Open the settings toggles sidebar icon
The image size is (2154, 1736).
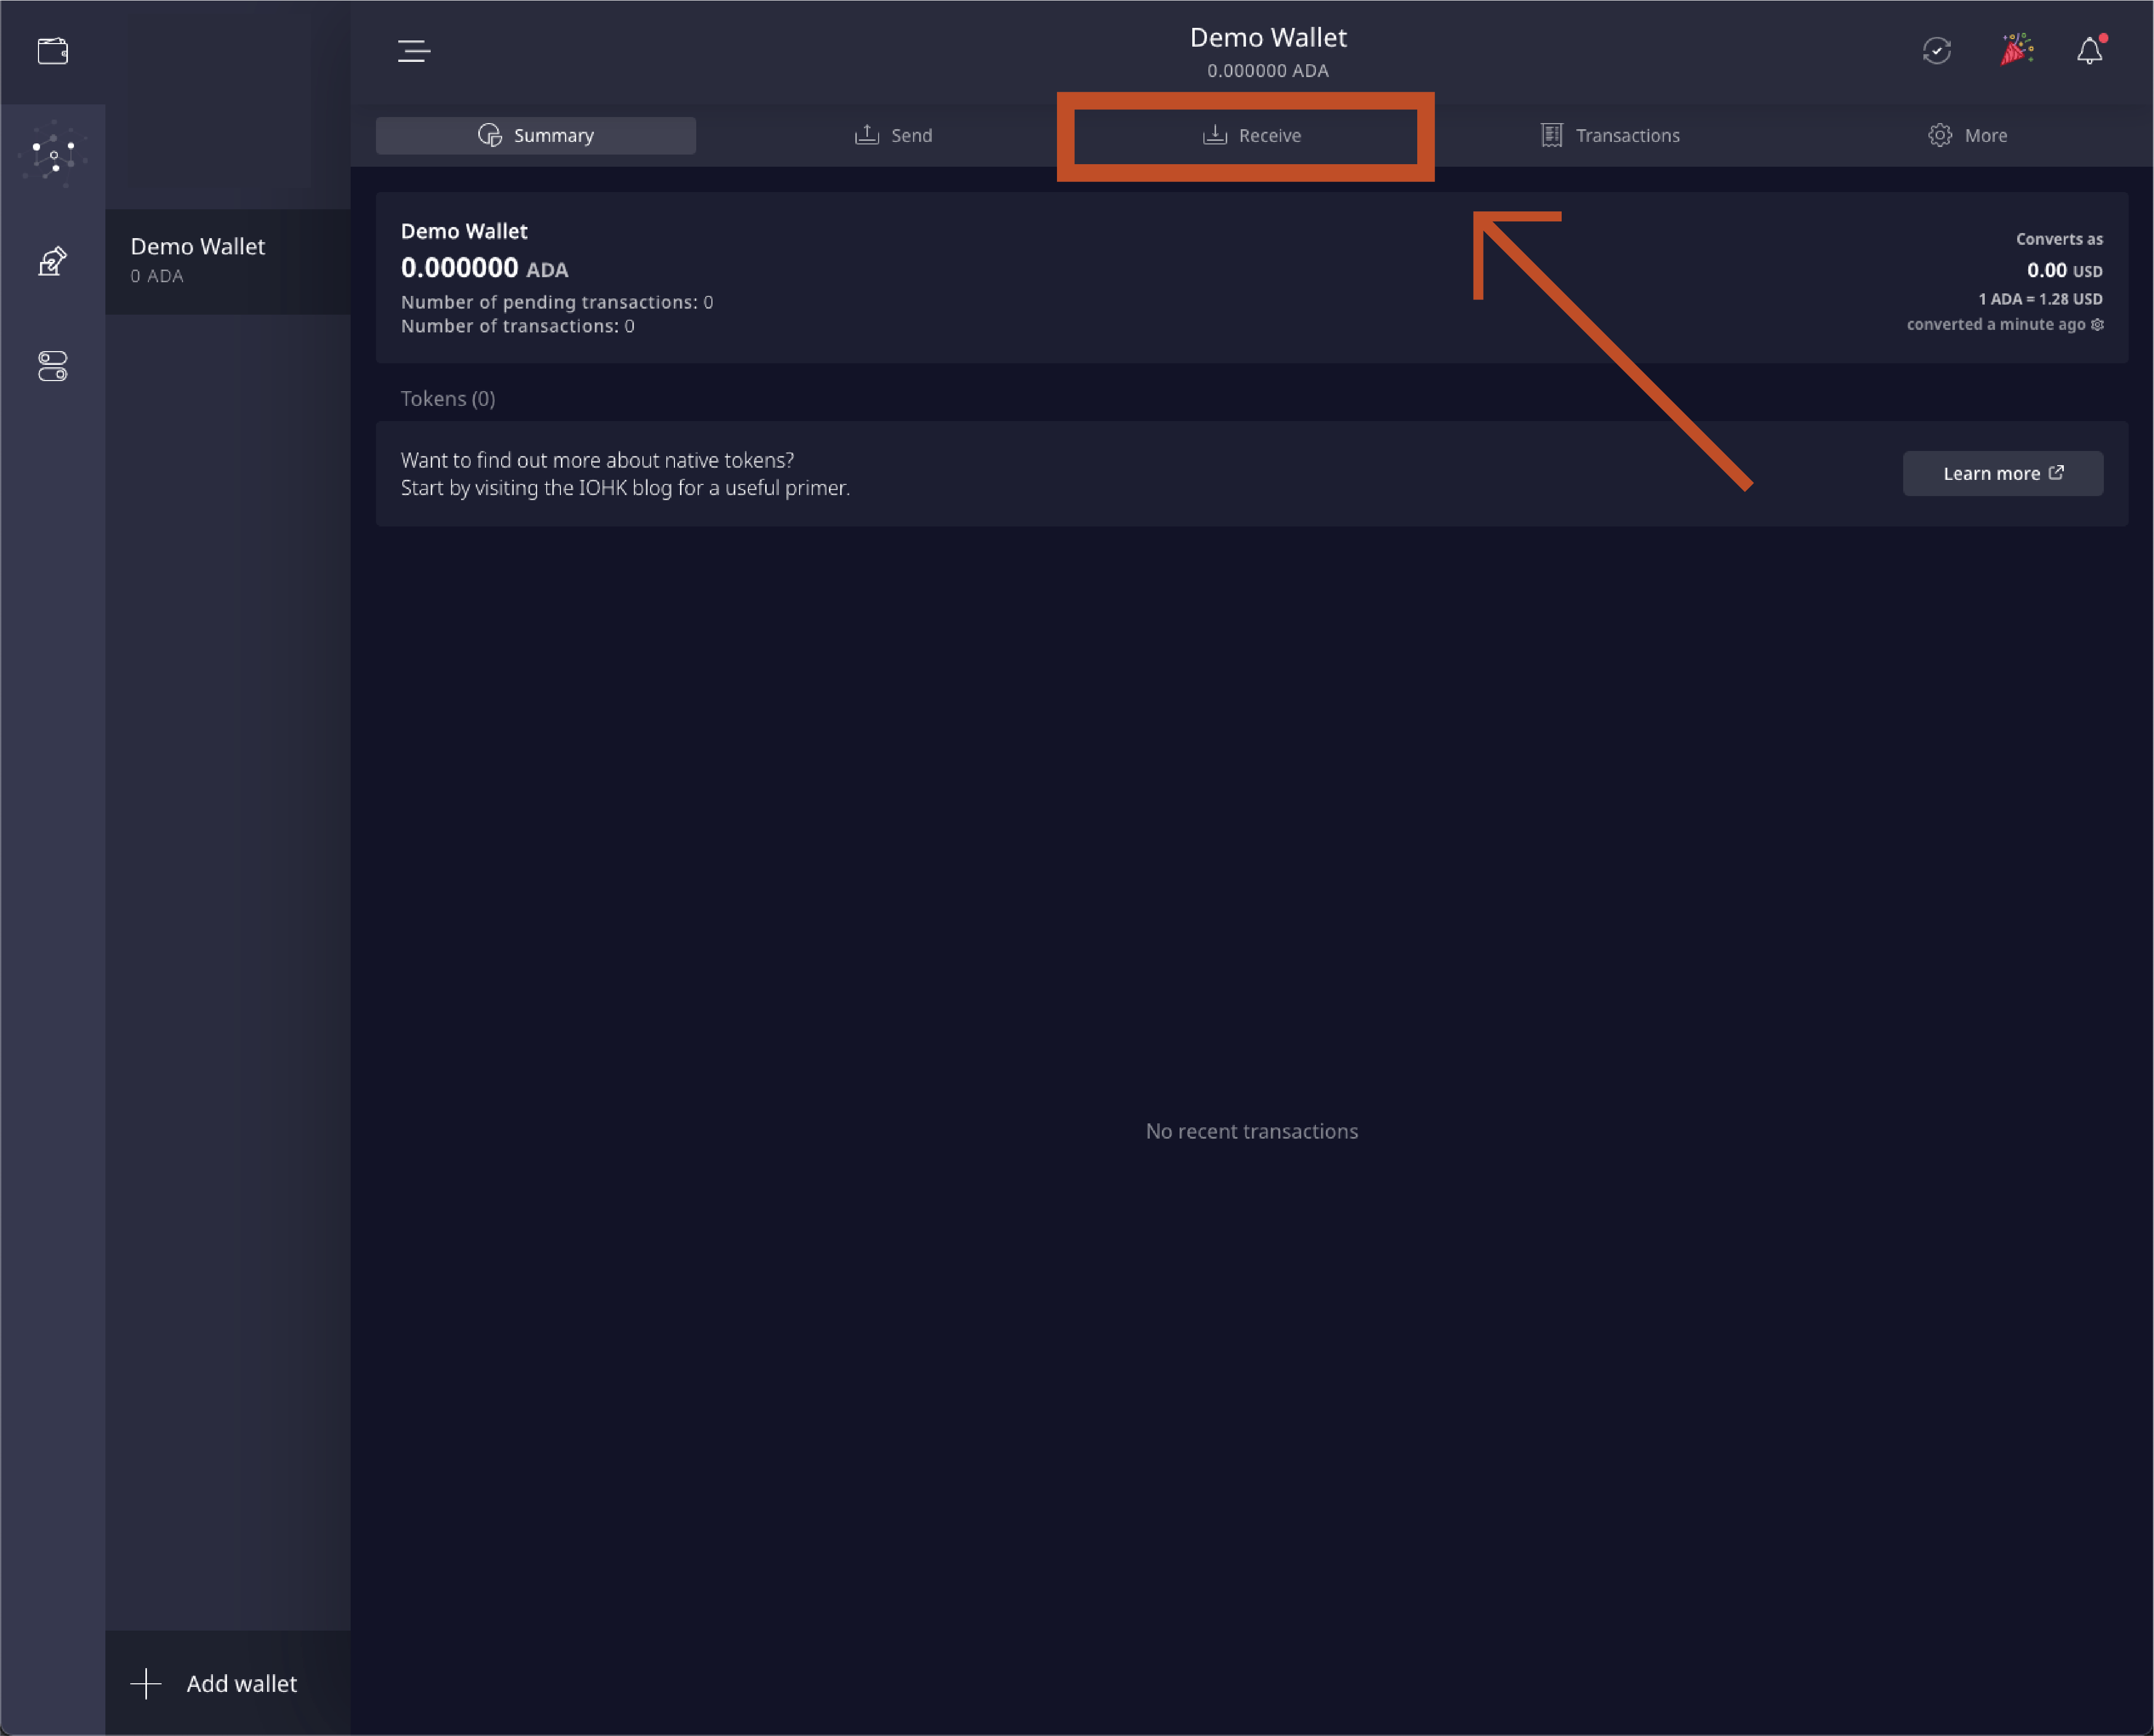coord(52,366)
